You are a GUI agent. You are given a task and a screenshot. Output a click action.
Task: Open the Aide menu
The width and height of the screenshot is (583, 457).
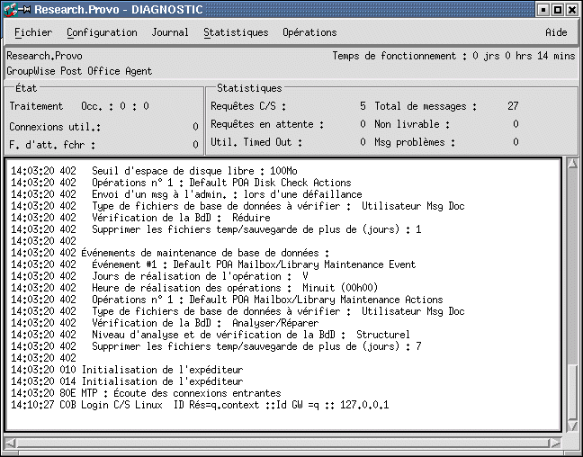click(556, 32)
